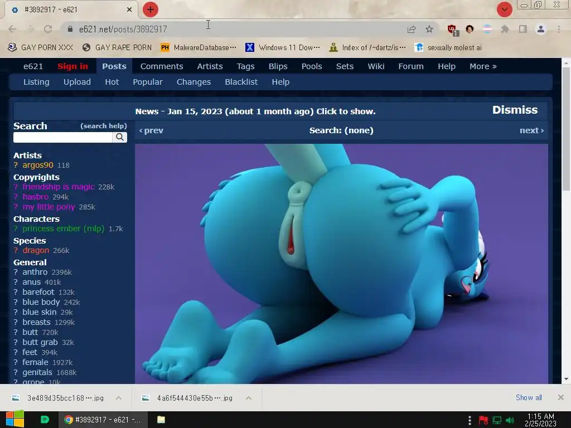Open a new tab with the red plus button
The image size is (571, 428).
(x=151, y=9)
